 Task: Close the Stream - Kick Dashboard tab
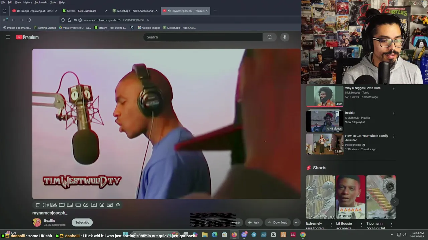(106, 11)
